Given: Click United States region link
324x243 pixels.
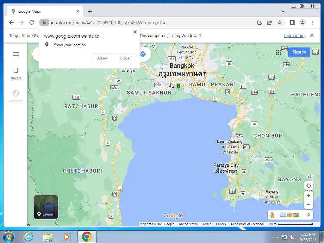Looking at the screenshot, I should 188,224.
